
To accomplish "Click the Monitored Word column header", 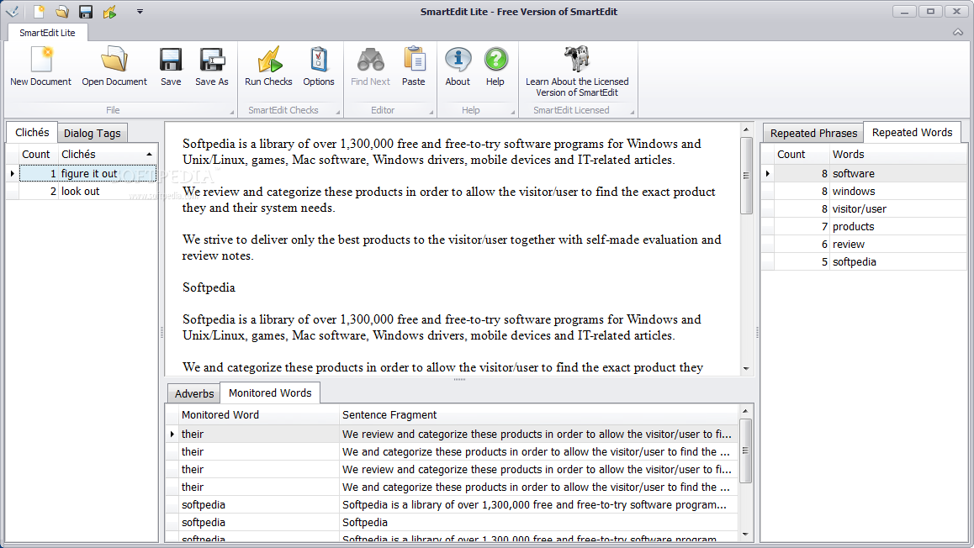I will pyautogui.click(x=257, y=414).
